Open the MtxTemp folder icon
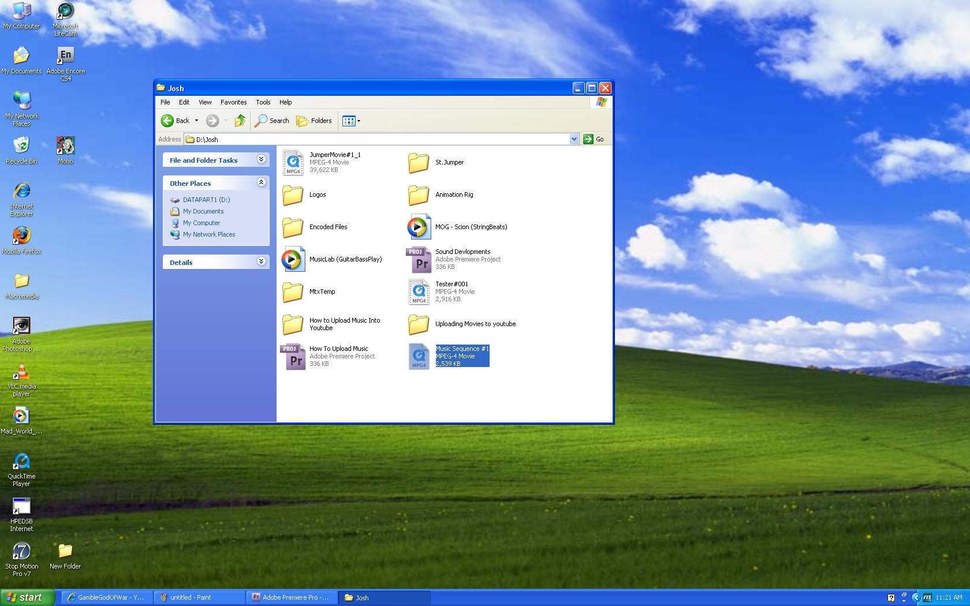 click(293, 291)
